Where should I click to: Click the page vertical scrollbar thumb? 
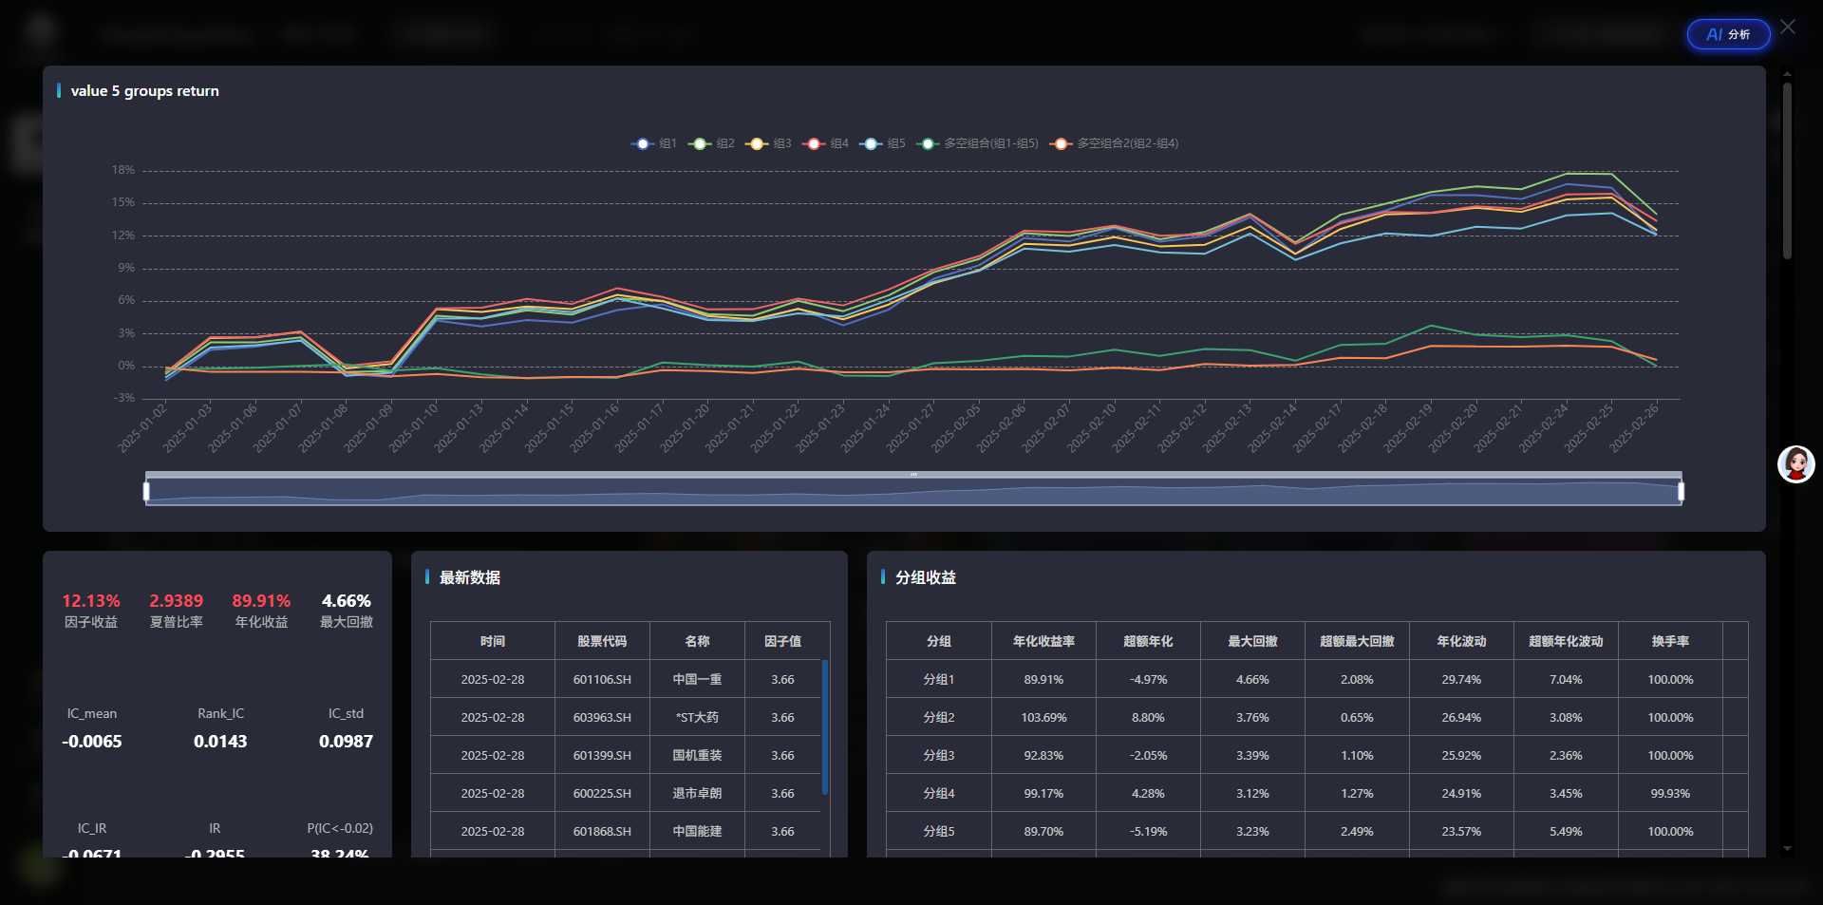tap(1787, 171)
